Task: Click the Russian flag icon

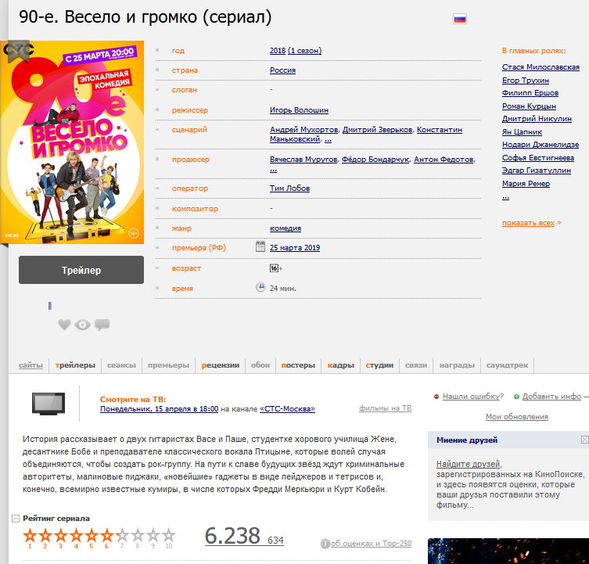Action: [x=460, y=19]
